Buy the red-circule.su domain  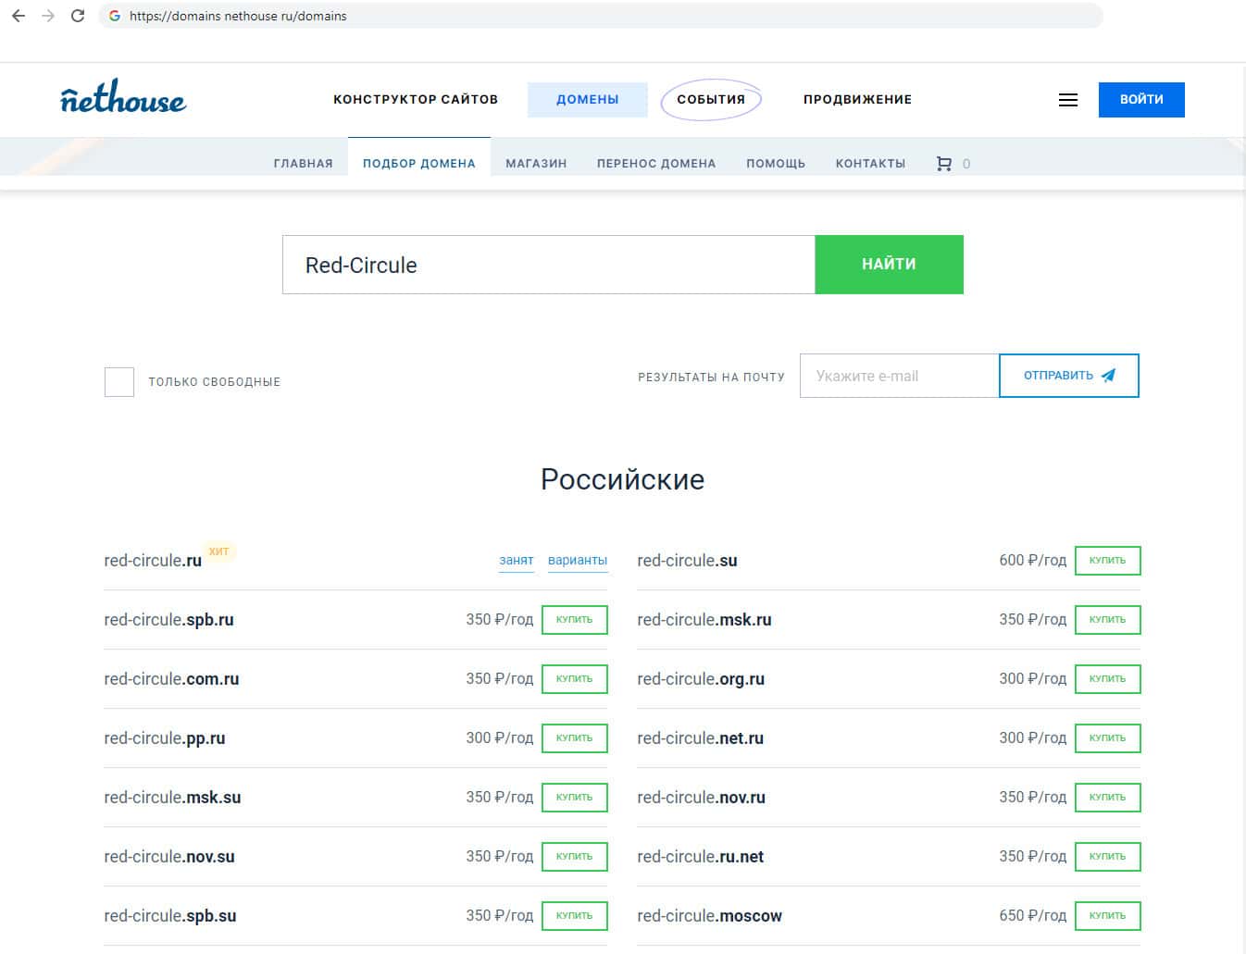click(1107, 561)
